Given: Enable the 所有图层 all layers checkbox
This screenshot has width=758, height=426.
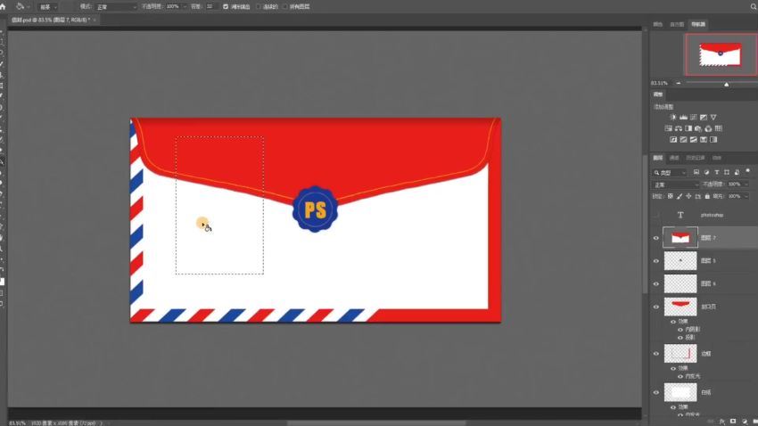Looking at the screenshot, I should click(284, 7).
